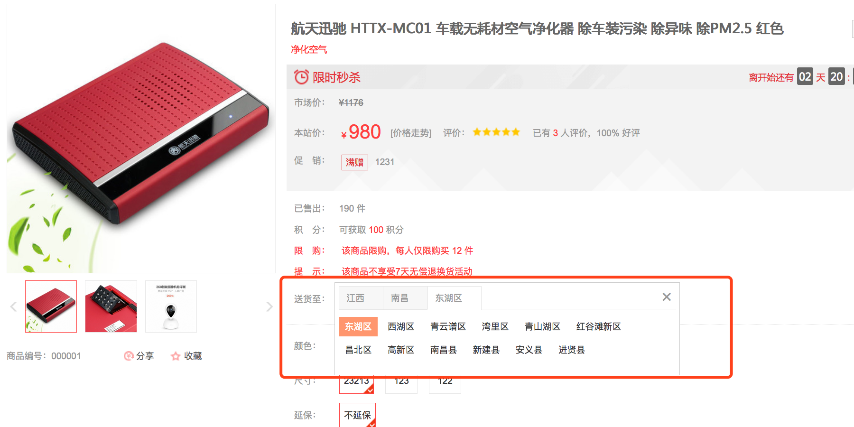Click the share icon next to 分享
Viewport: 854px width, 427px height.
(x=129, y=356)
